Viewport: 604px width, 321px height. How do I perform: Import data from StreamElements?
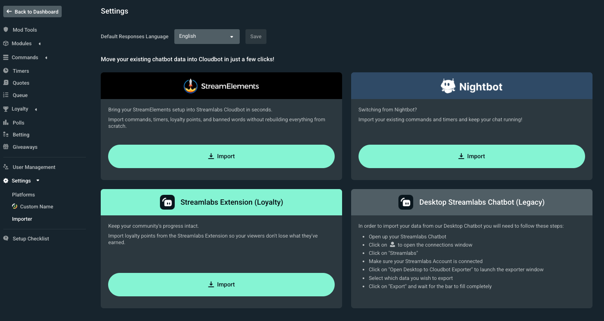point(221,156)
